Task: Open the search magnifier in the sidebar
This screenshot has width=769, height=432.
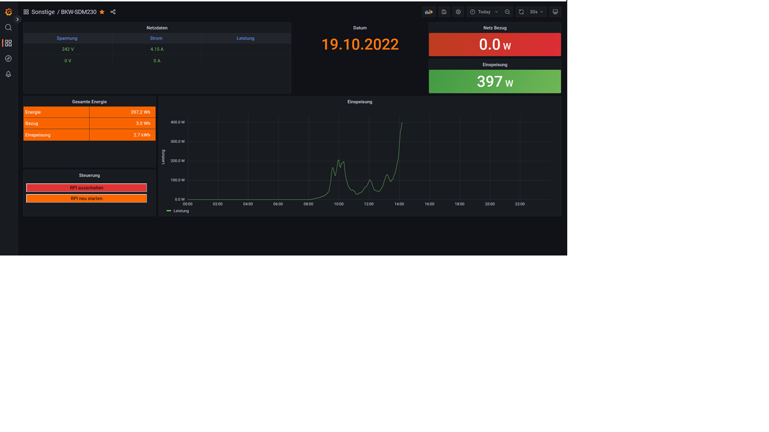Action: pyautogui.click(x=9, y=27)
